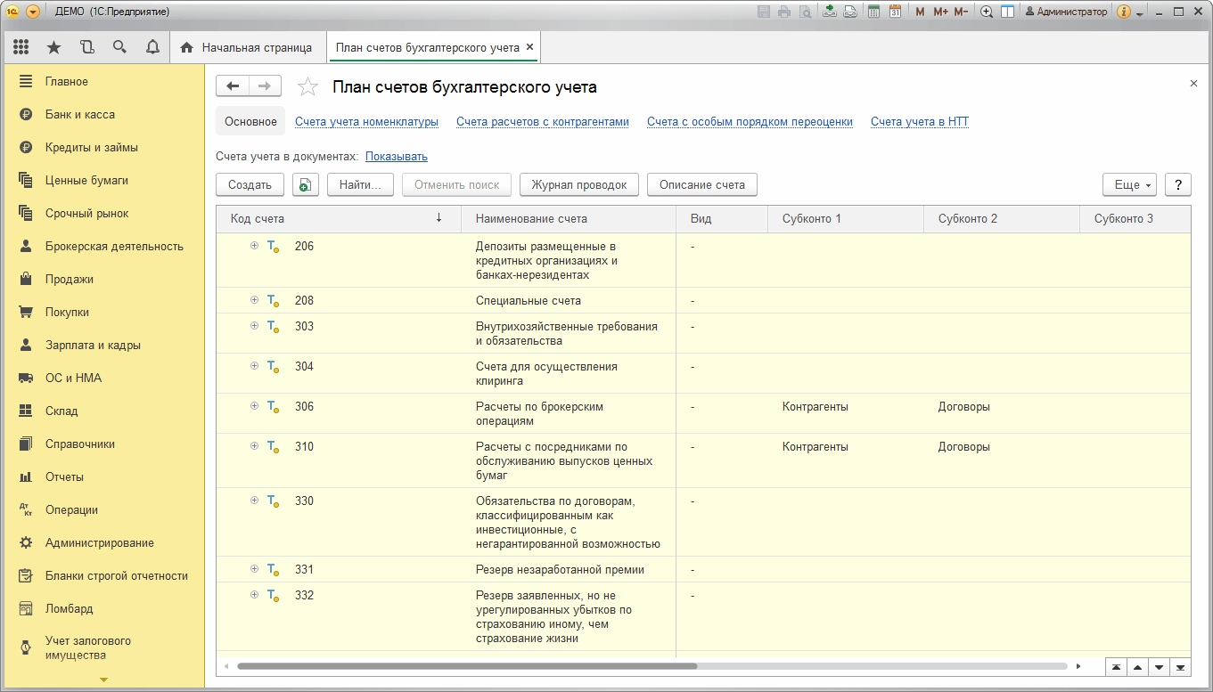Open Счета расчетов с контрагентами link
This screenshot has width=1213, height=692.
(x=543, y=122)
